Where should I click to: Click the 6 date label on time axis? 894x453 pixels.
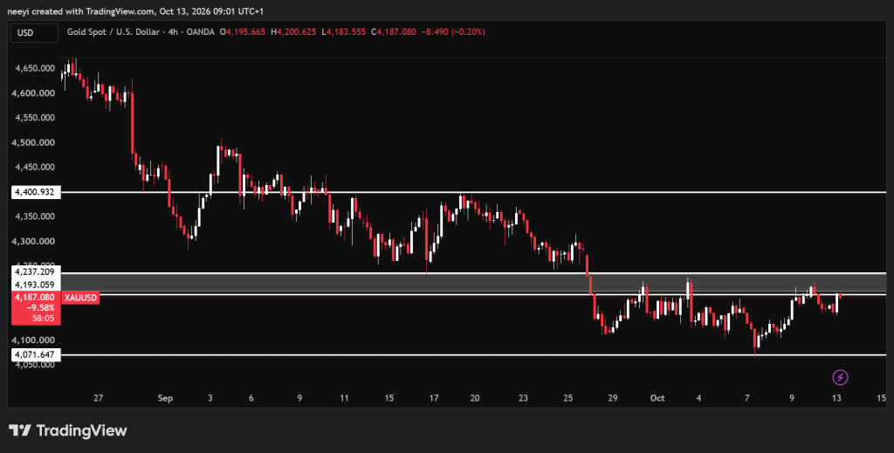(251, 398)
